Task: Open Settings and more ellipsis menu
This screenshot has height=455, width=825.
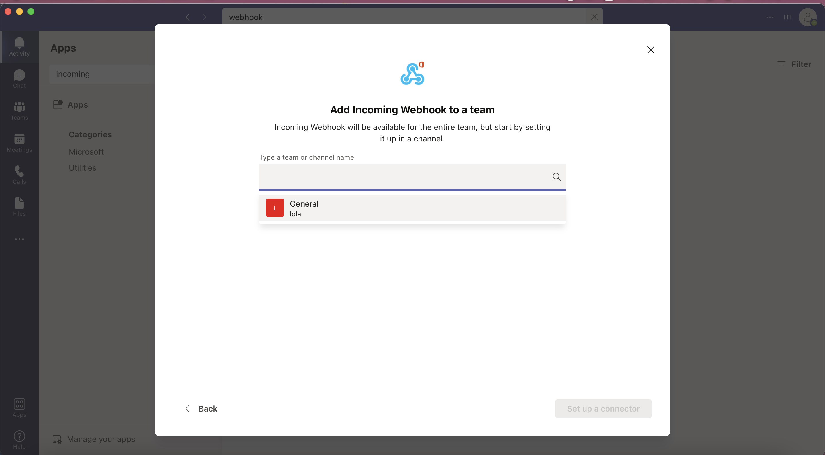Action: tap(770, 17)
